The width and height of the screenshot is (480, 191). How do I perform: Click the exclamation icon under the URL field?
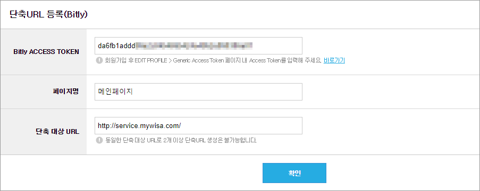coord(99,140)
